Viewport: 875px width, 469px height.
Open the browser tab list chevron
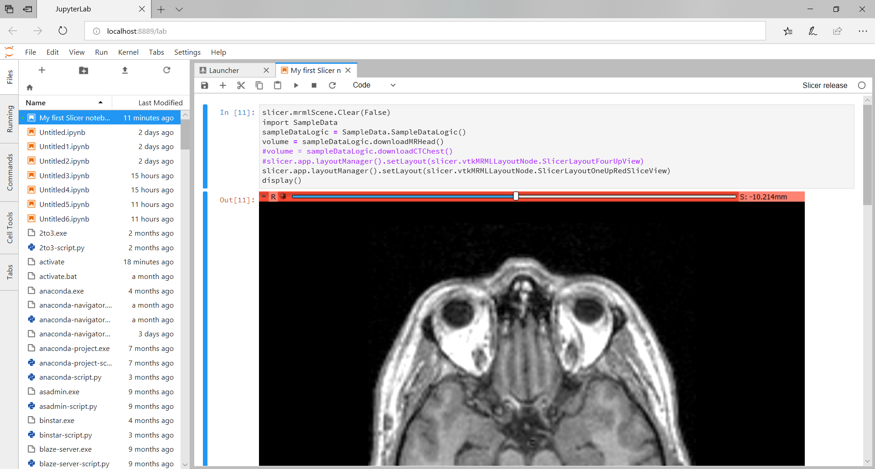[x=179, y=9]
